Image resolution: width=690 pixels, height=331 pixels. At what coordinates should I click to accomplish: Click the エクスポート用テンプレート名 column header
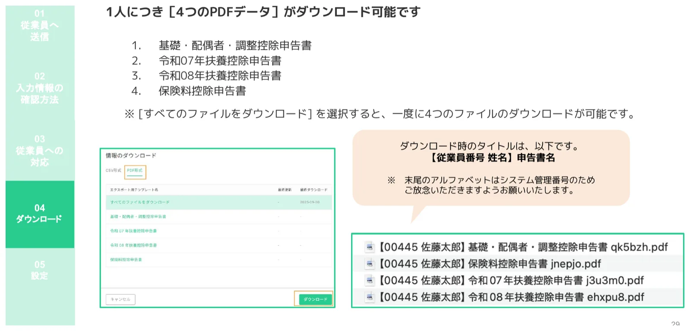tap(134, 190)
